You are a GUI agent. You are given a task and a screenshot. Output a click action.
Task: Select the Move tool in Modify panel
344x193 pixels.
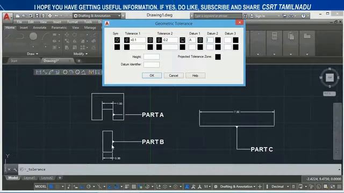67,34
